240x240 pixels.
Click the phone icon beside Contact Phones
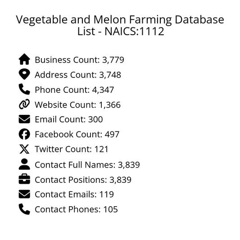[x=24, y=209]
